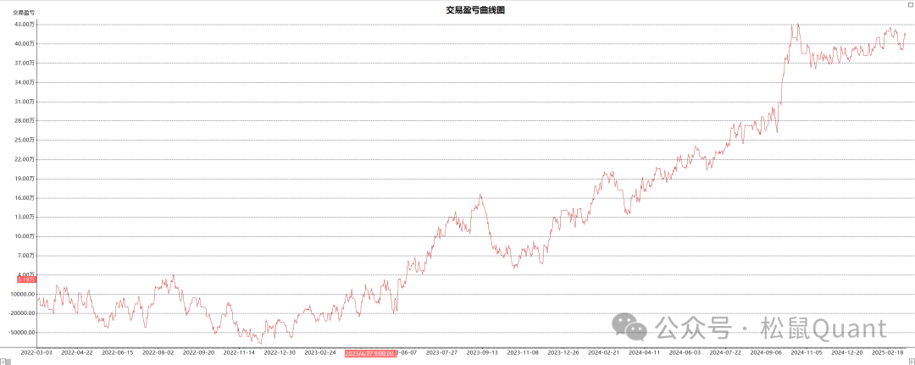The image size is (915, 365).
Task: Click the 交易盈亏 Y-axis label
Action: coord(23,13)
